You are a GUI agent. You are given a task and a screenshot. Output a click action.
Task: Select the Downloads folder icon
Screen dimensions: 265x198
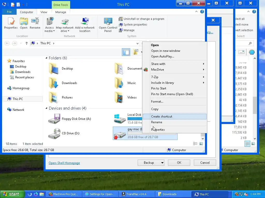pos(54,83)
